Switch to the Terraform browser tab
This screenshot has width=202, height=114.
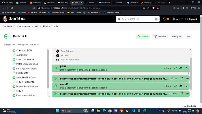(22, 3)
